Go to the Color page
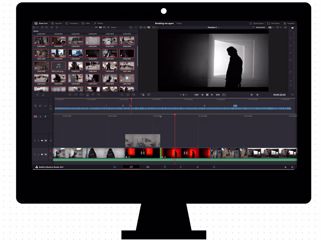The image size is (321, 240). tap(181, 167)
